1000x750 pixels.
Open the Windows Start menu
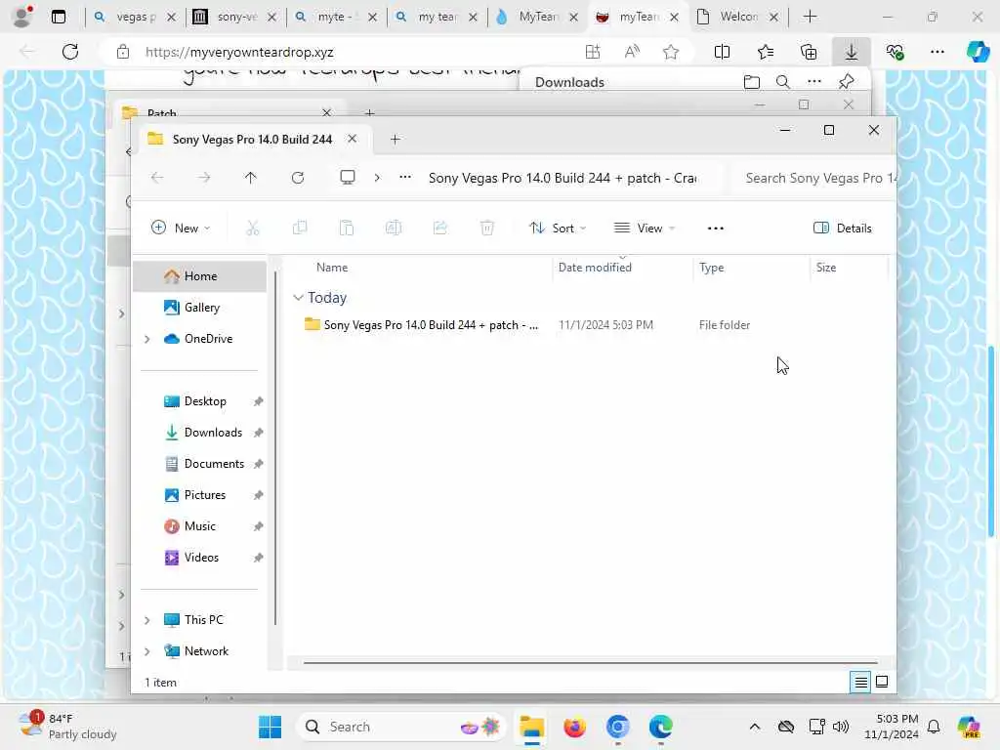coord(270,727)
